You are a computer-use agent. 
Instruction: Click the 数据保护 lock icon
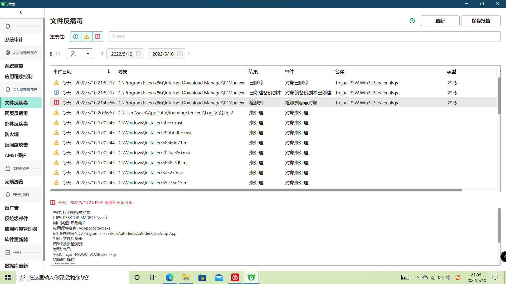tap(8, 168)
